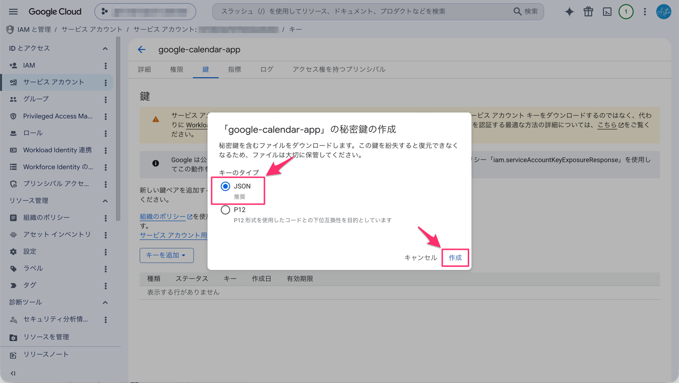Image resolution: width=679 pixels, height=383 pixels.
Task: Click キャンセル in the dialog
Action: [421, 258]
